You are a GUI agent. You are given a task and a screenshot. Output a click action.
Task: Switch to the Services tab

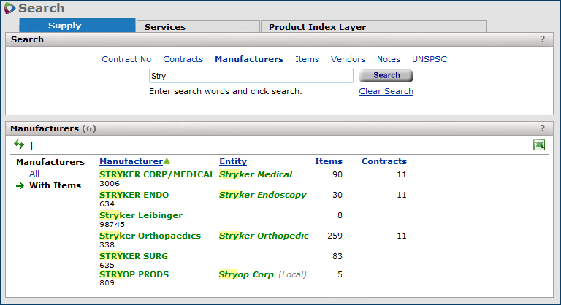point(165,27)
